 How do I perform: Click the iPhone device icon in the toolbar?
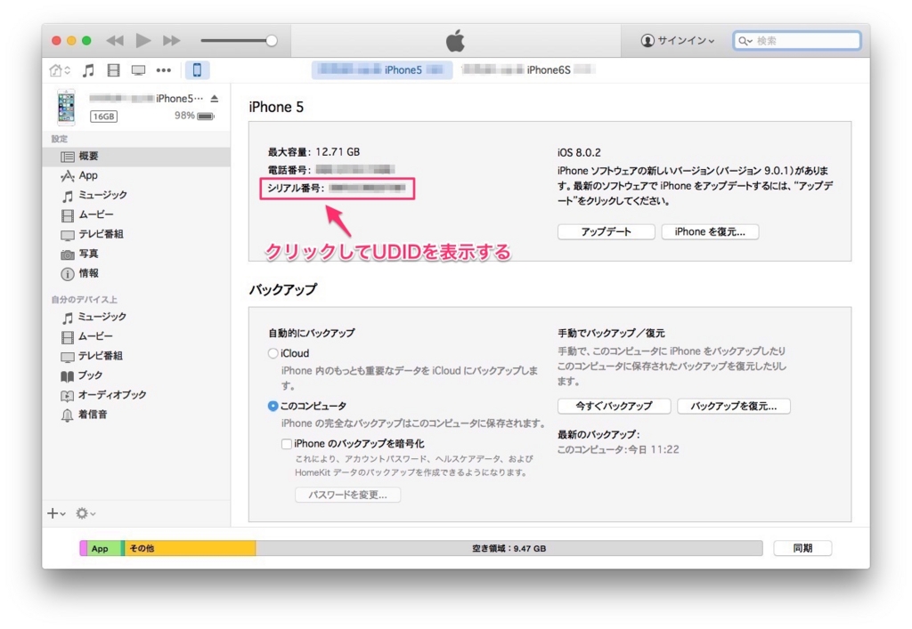point(196,69)
